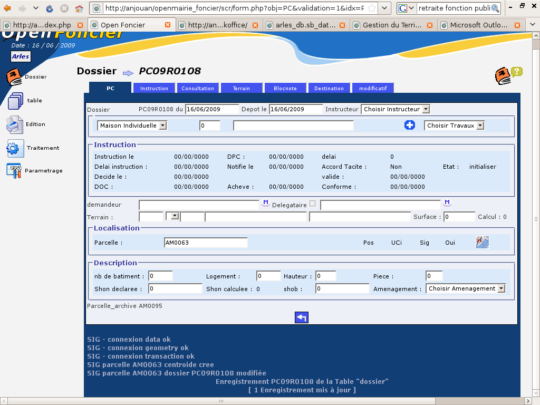This screenshot has width=540, height=405.
Task: Close the Gestion du Terri... tab
Action: [x=430, y=25]
